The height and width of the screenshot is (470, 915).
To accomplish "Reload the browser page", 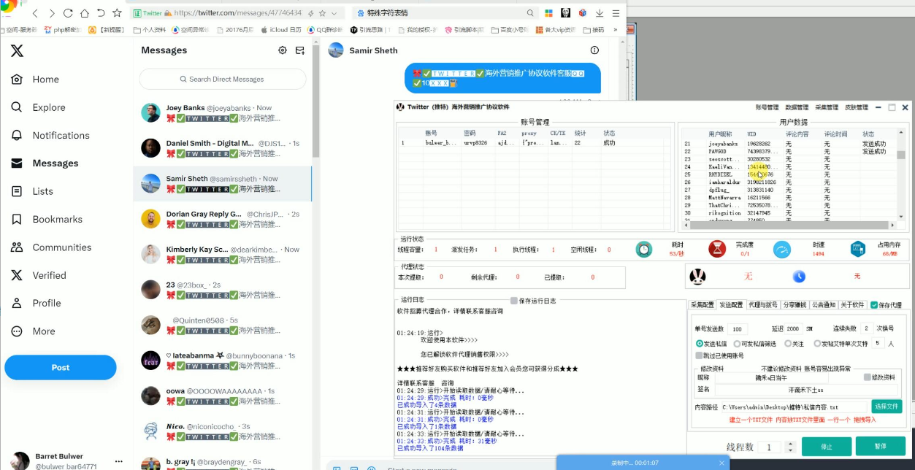I will [x=68, y=13].
